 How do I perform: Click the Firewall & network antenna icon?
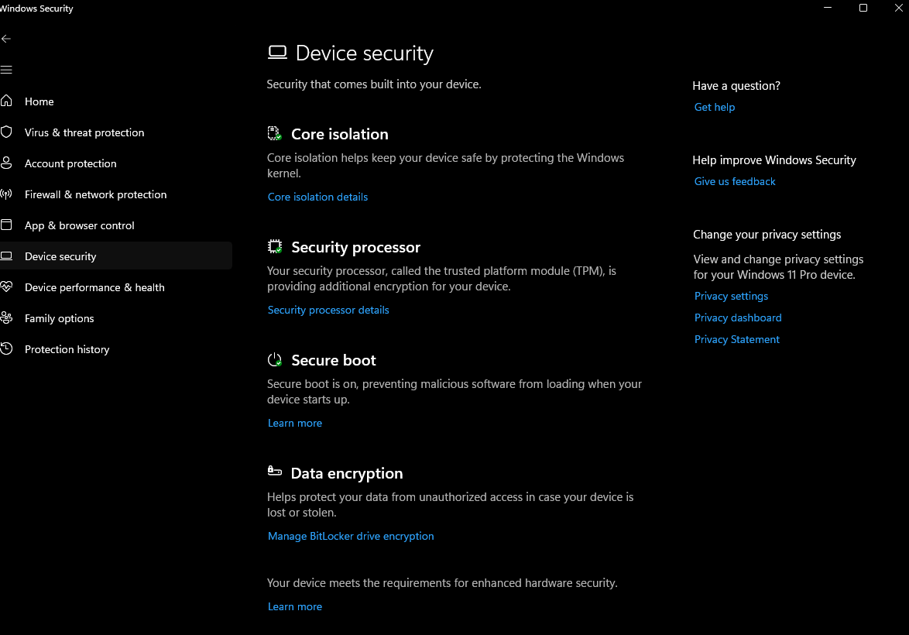point(6,194)
